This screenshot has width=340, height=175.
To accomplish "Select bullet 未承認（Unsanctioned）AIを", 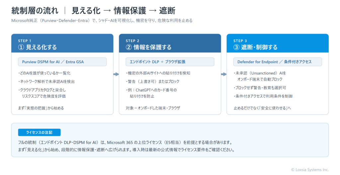I will [x=260, y=73].
